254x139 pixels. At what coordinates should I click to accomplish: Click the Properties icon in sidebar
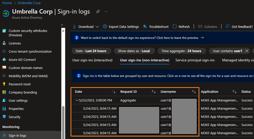pos(4,109)
